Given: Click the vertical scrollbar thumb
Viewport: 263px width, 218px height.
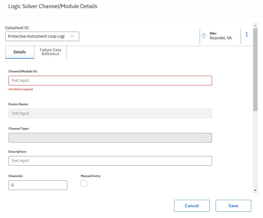Looking at the screenshot, I should [x=255, y=70].
